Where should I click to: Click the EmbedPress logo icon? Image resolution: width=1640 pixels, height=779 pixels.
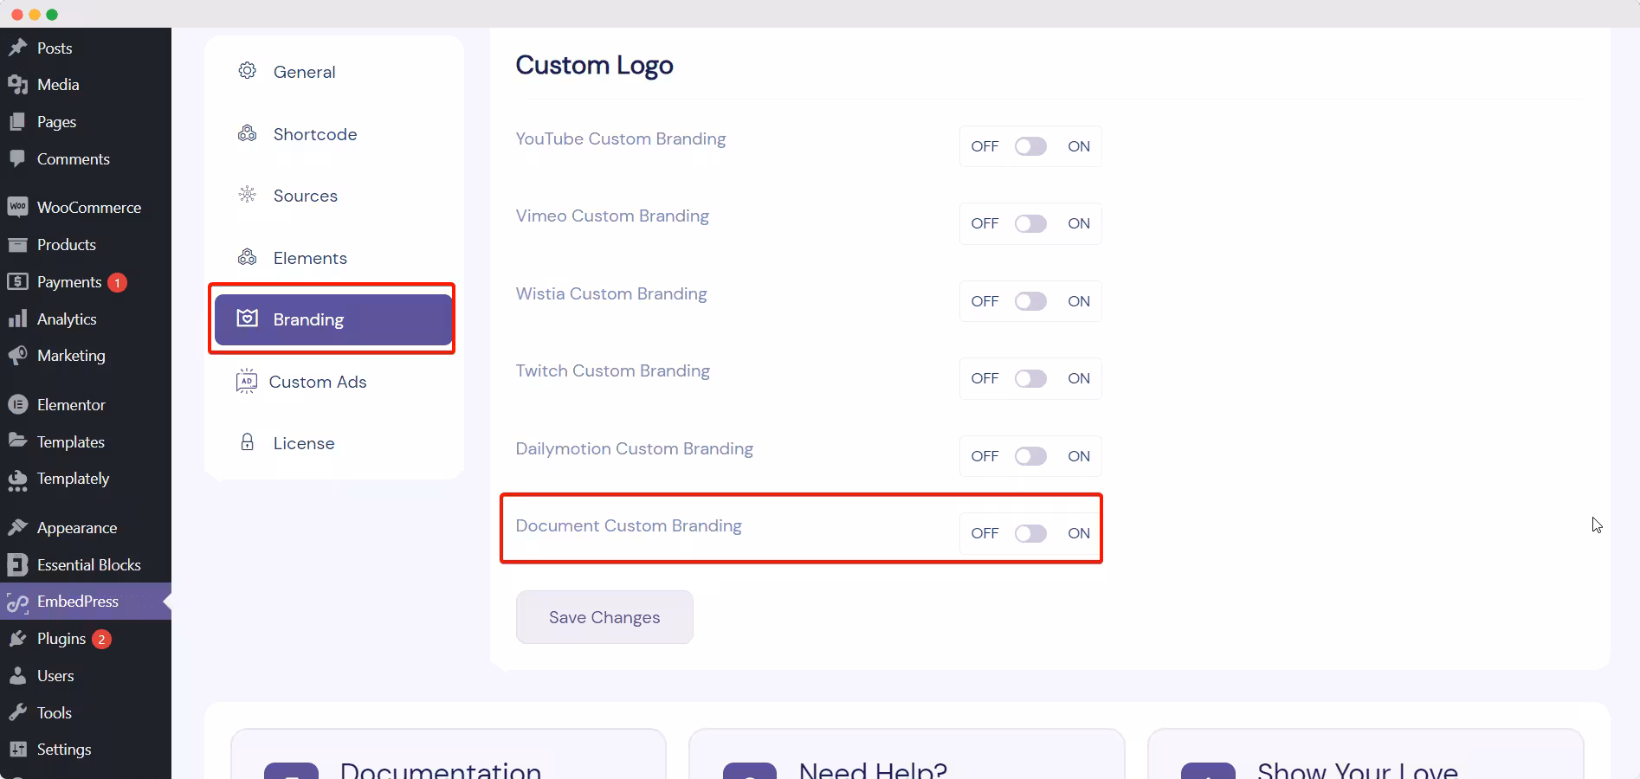coord(17,602)
